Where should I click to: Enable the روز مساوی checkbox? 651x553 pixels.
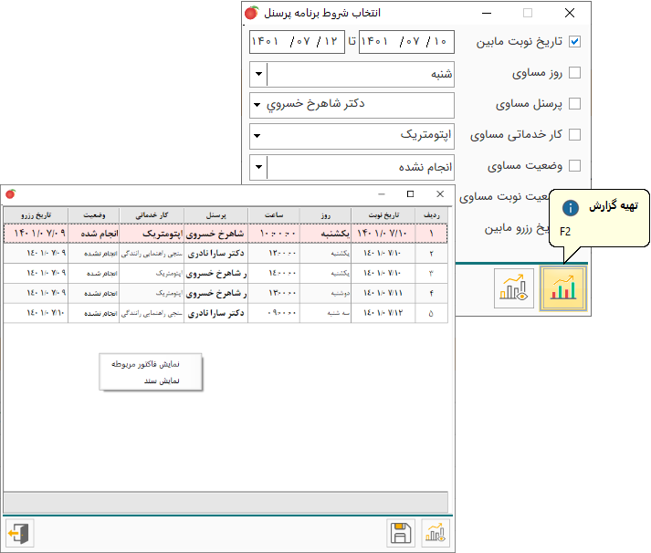574,73
